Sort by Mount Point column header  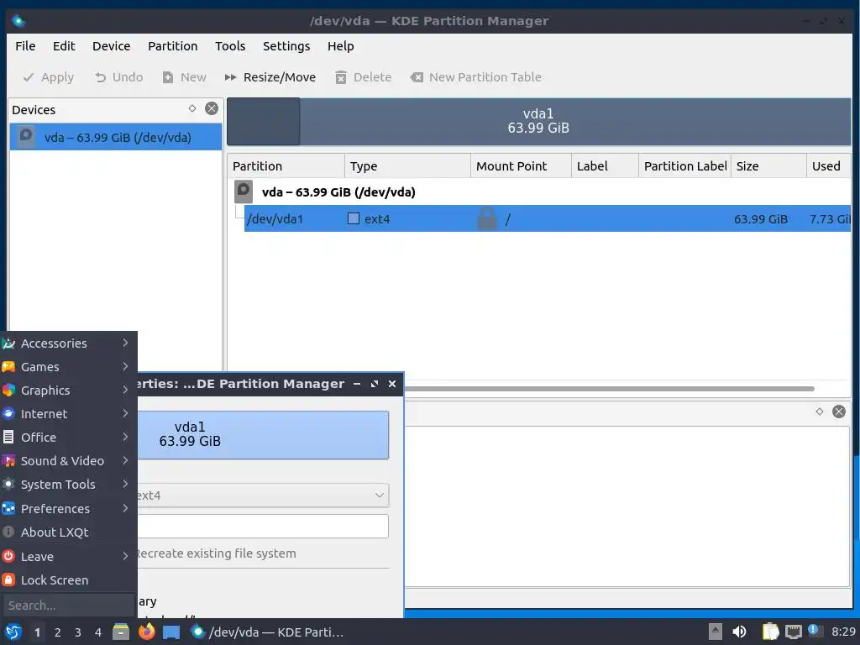521,166
